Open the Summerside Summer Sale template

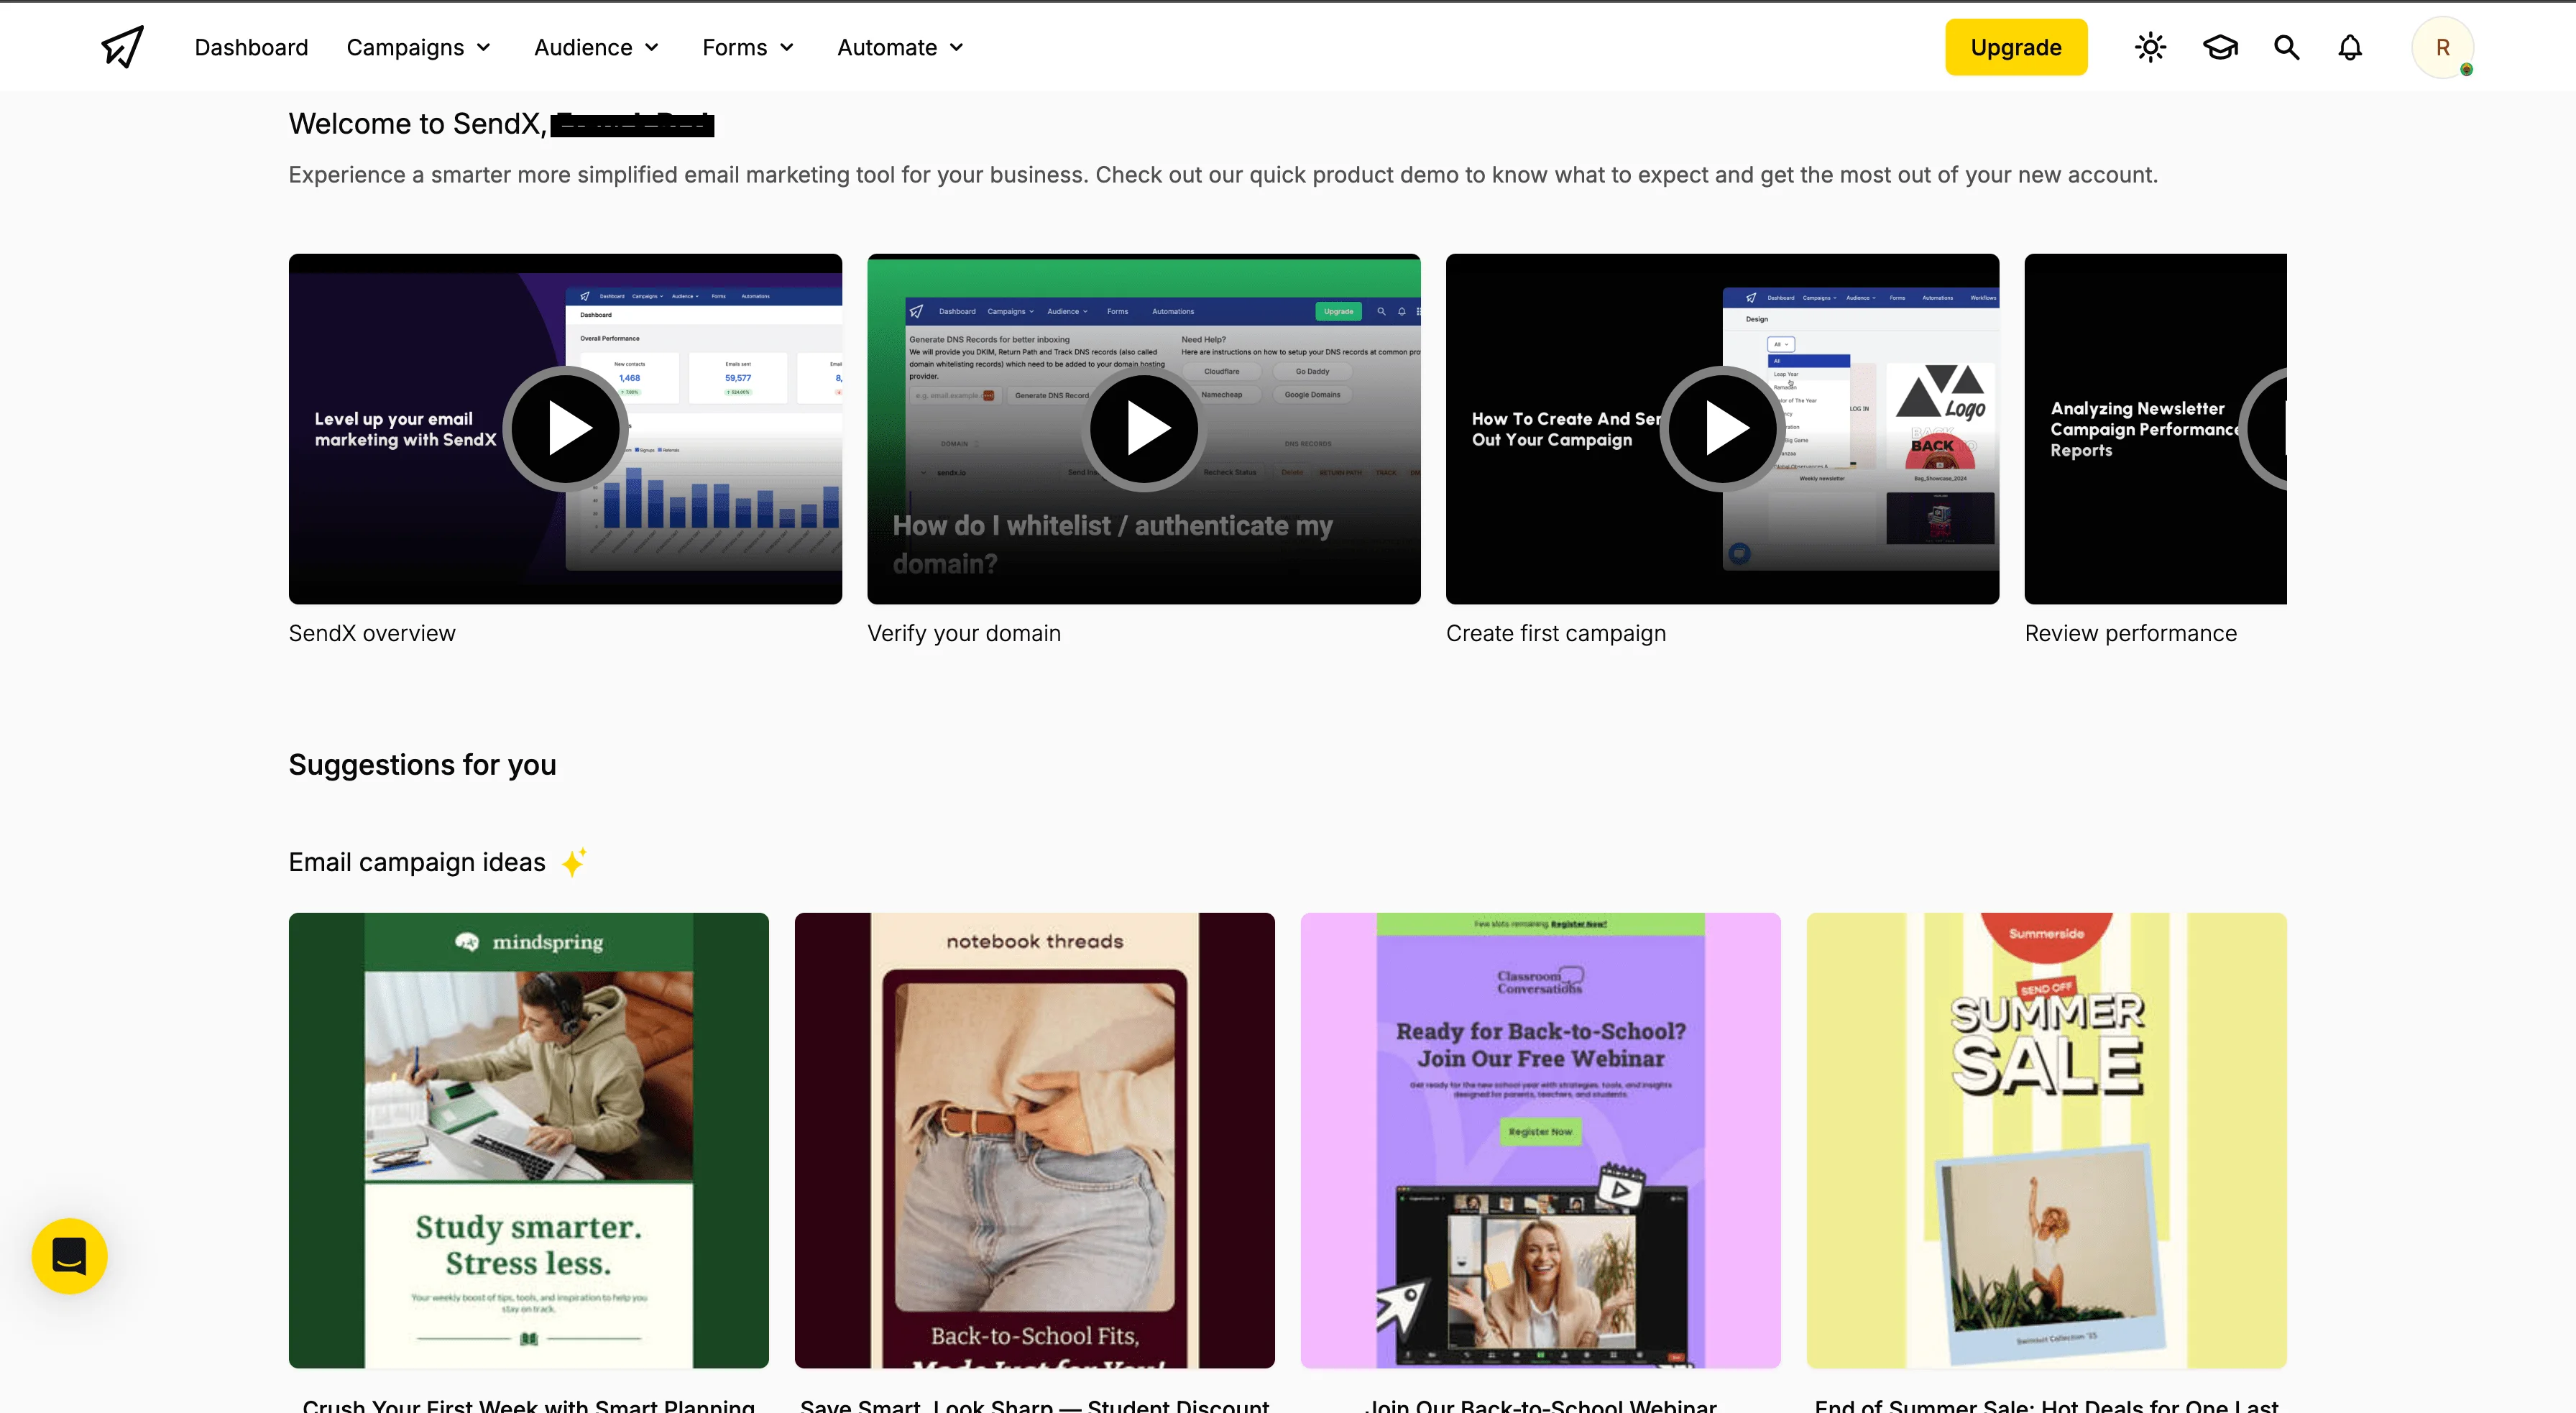[x=2046, y=1140]
